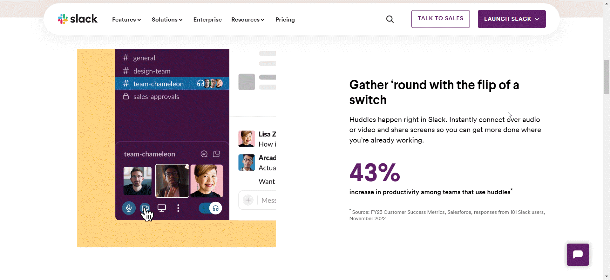
Task: Click the page vertical scrollbar thumb
Action: click(x=607, y=77)
